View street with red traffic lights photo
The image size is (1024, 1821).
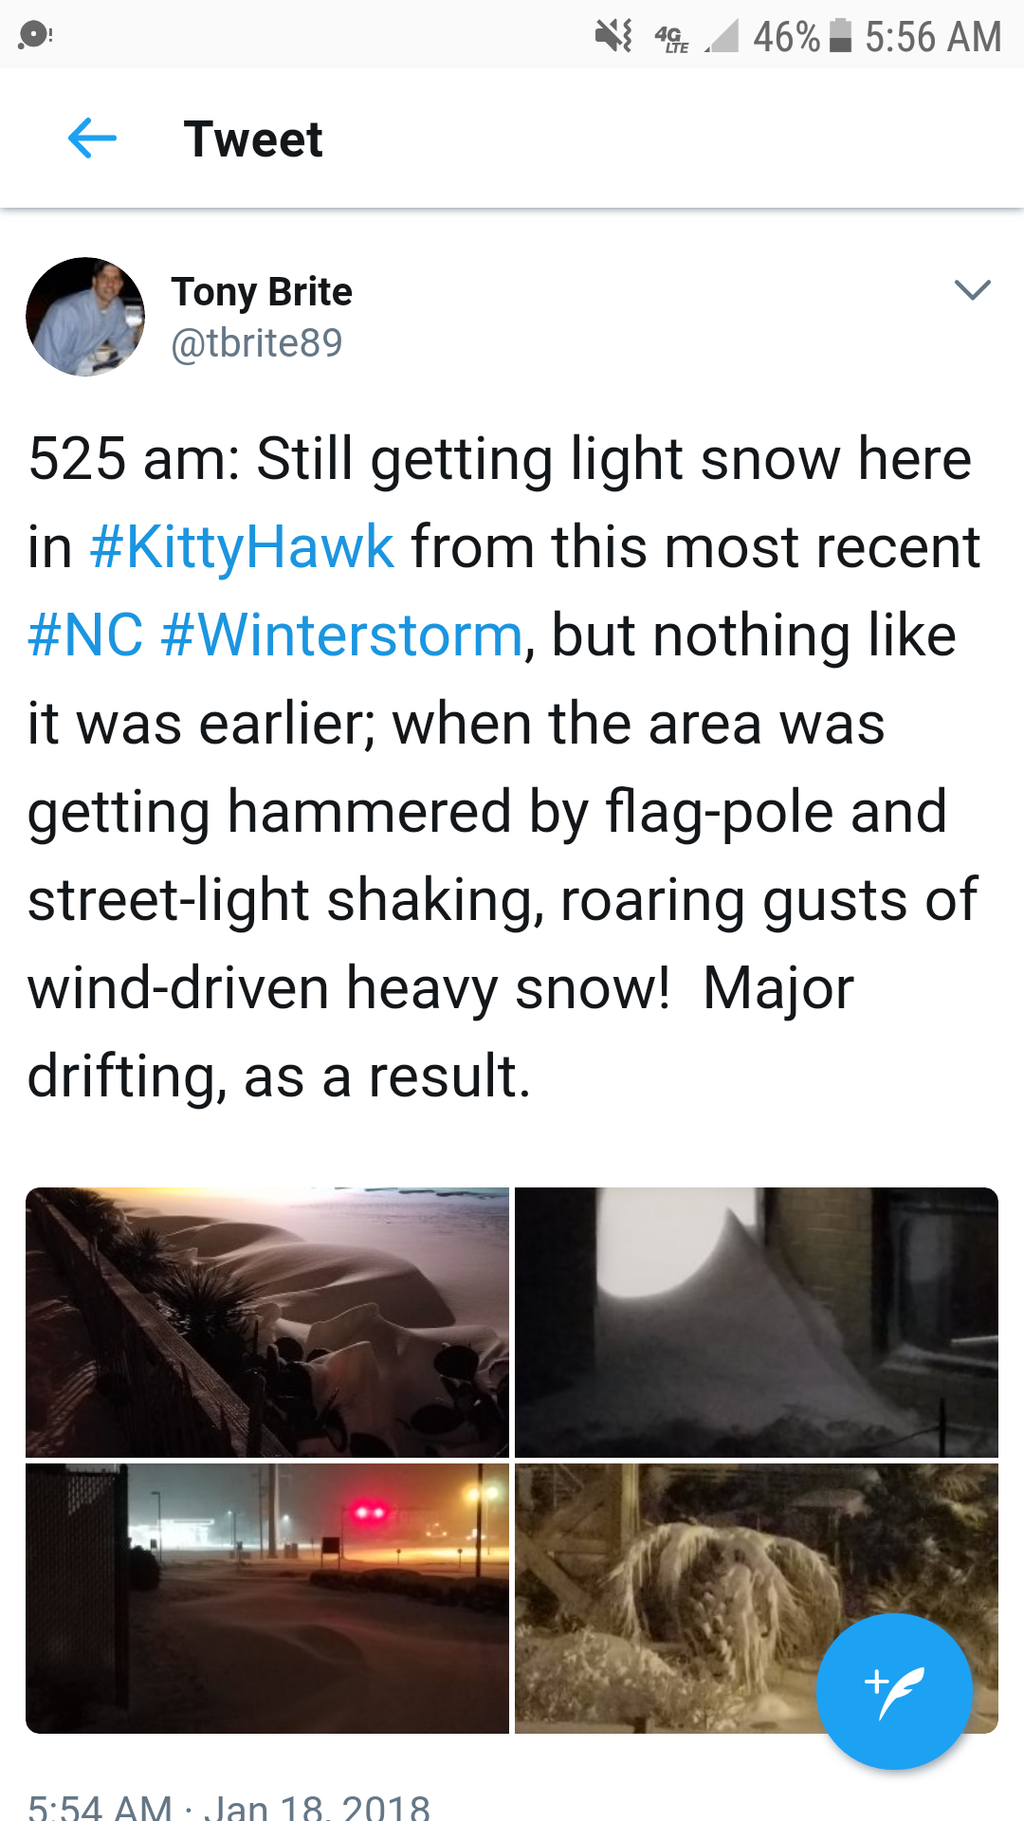pyautogui.click(x=267, y=1598)
